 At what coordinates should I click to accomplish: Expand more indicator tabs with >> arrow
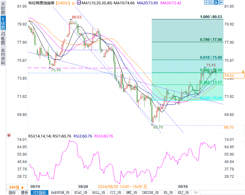pos(196,193)
